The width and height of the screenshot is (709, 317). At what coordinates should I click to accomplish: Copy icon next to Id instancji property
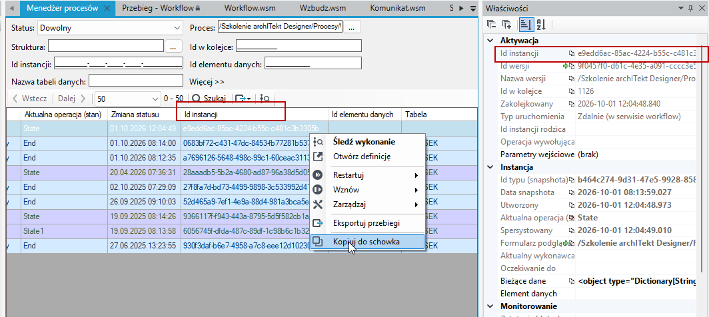click(571, 53)
